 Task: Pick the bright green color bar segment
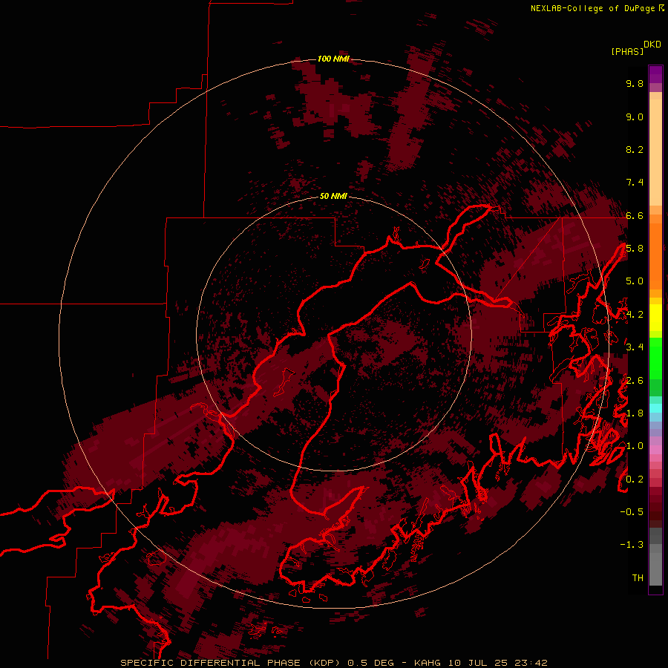(655, 358)
